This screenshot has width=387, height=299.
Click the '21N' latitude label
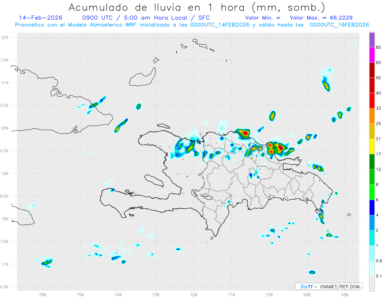click(5, 83)
